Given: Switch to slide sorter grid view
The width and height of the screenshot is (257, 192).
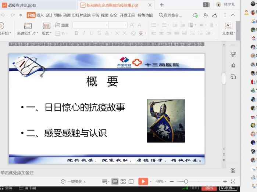Looking at the screenshot, I should pyautogui.click(x=123, y=181).
